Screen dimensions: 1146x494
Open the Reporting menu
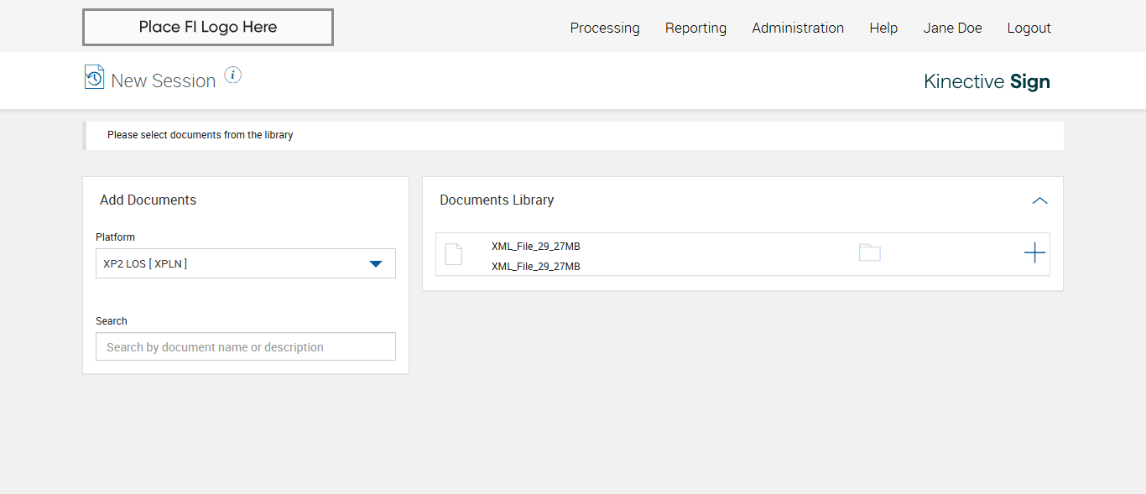[695, 28]
